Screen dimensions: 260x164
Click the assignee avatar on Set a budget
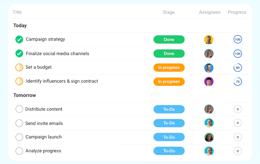coord(209,68)
